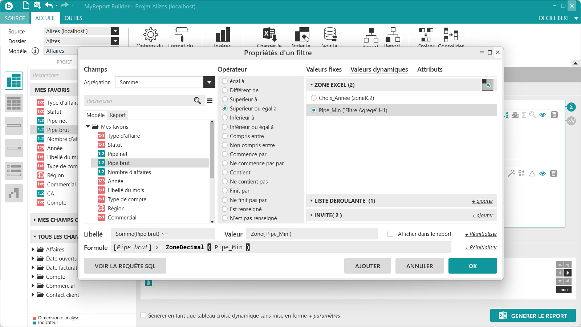The height and width of the screenshot is (327, 581).
Task: Click the undo arrow in title bar
Action: (49, 5)
